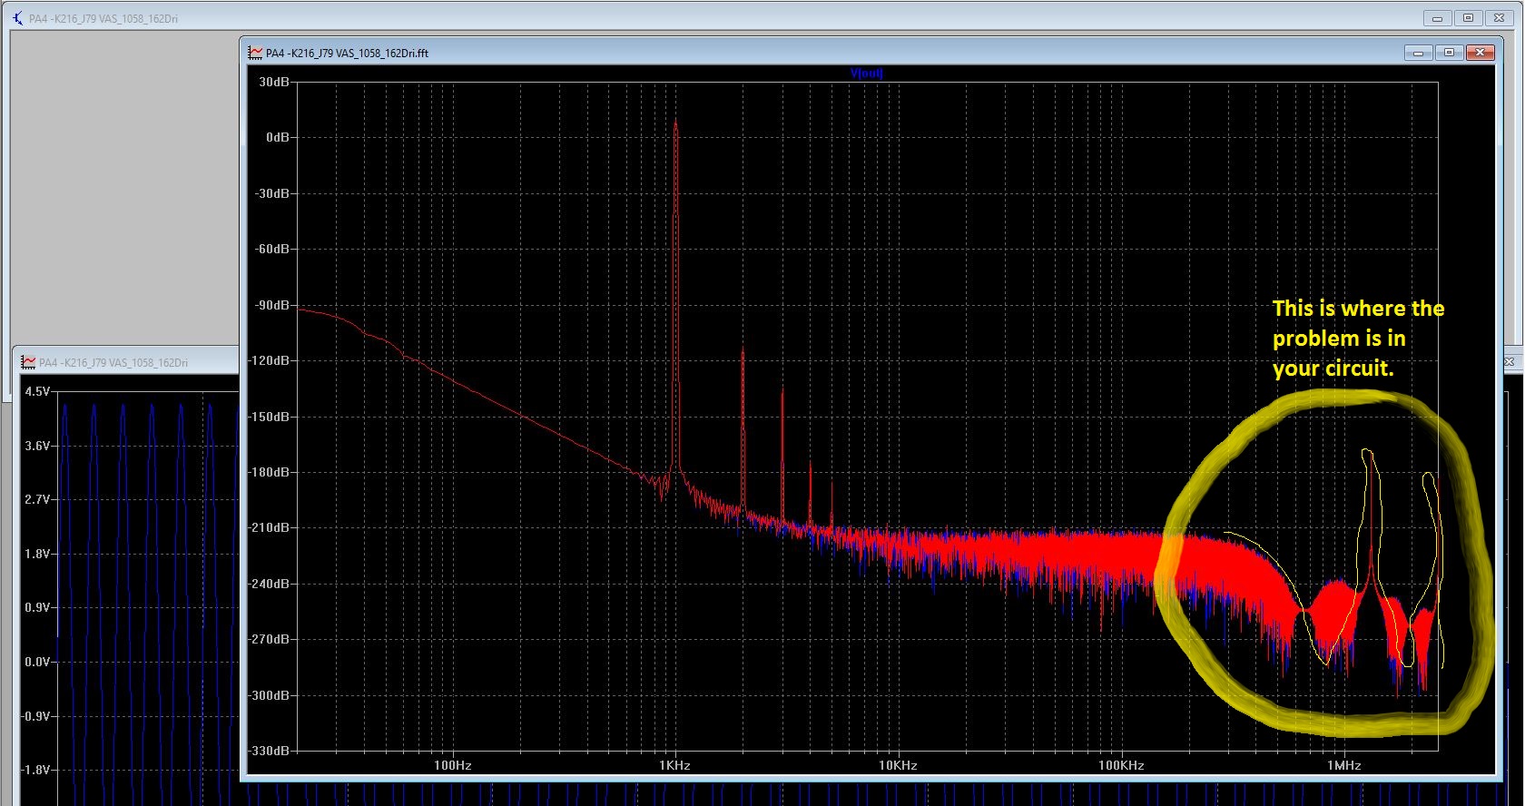Click the -180dB axis label
This screenshot has height=806, width=1525.
(270, 472)
